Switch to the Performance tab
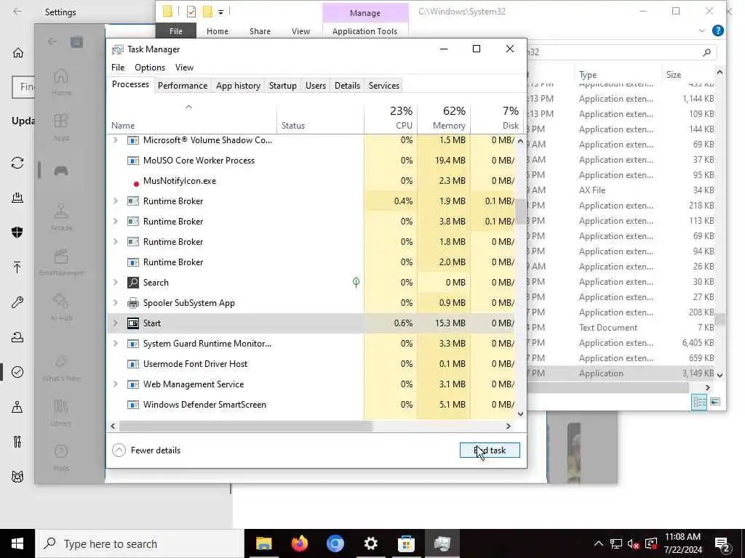 (183, 86)
